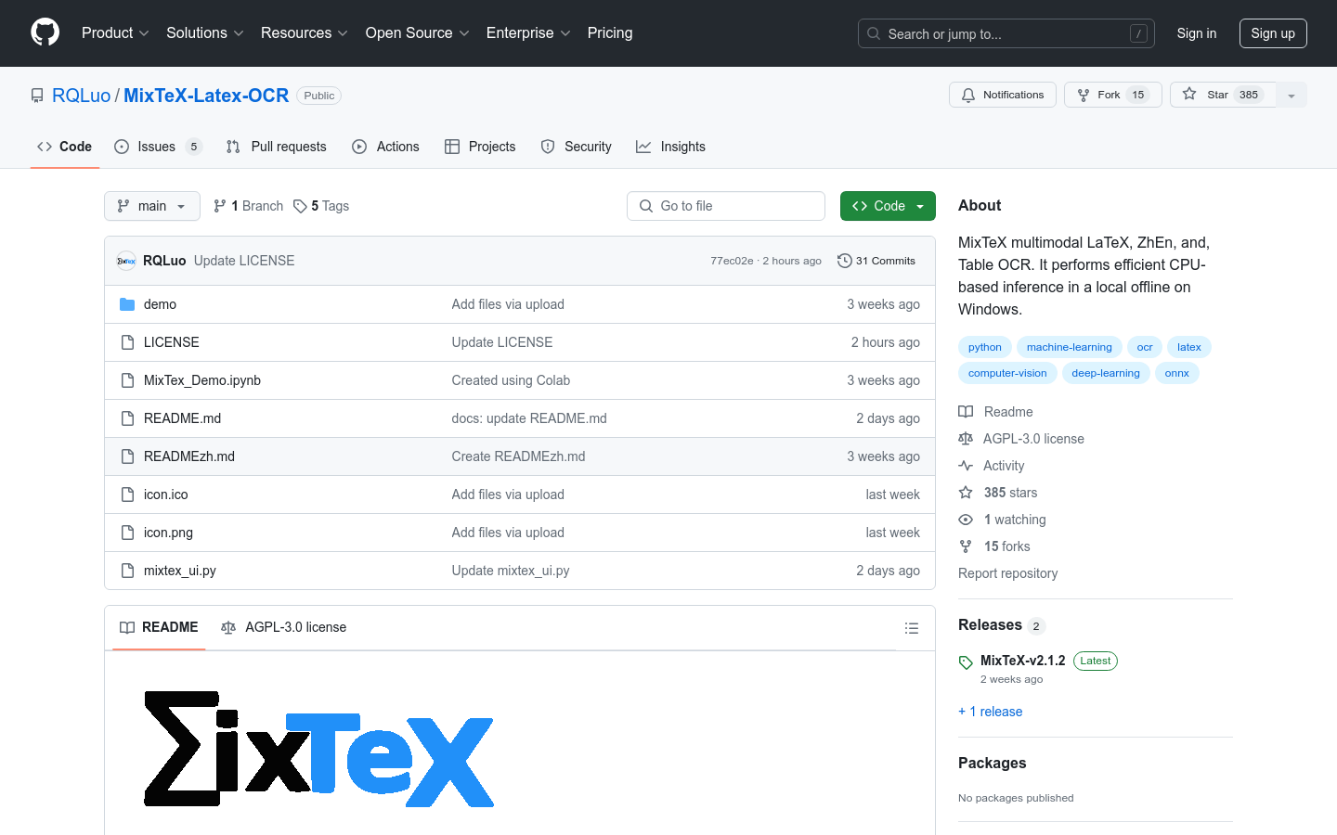Click the latex topic tag
The height and width of the screenshot is (835, 1337).
1189,347
